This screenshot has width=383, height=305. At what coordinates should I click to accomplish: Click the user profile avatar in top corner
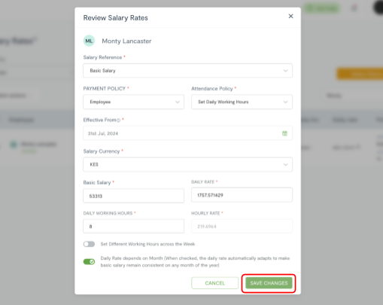(378, 8)
